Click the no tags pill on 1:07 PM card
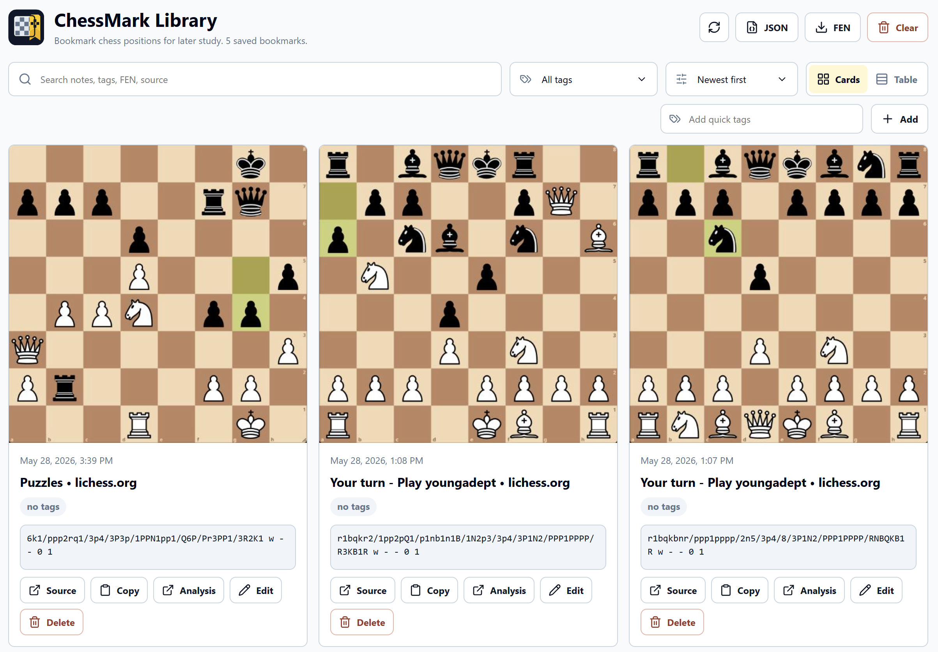The width and height of the screenshot is (938, 652). (664, 506)
